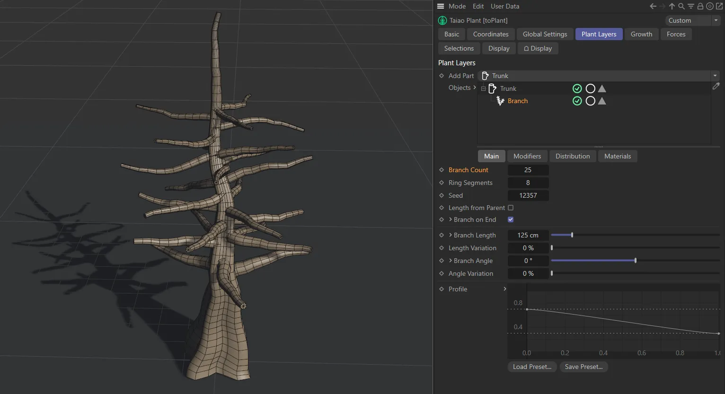Enable the Length from Parent checkbox

click(510, 207)
